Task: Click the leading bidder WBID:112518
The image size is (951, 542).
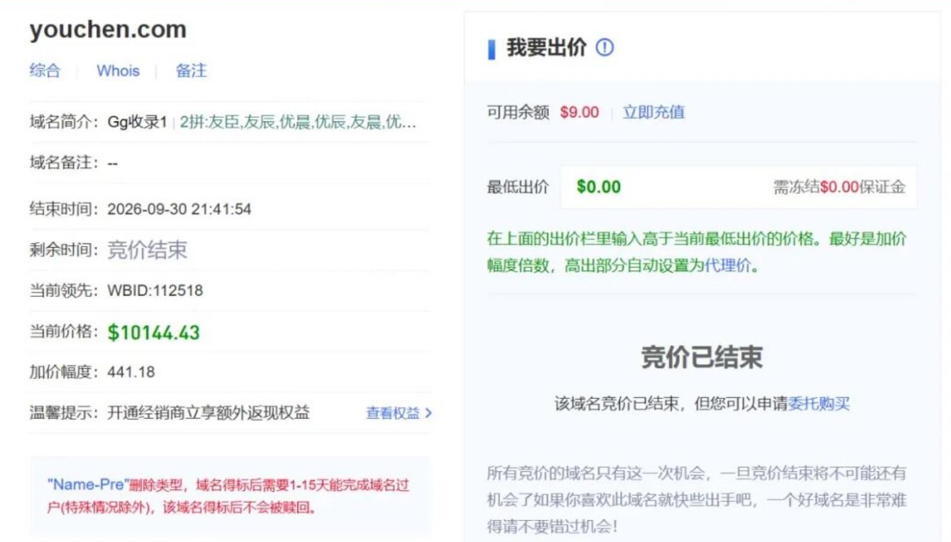Action: point(155,290)
